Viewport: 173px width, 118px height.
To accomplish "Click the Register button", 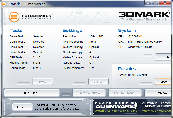I will coord(22,107).
